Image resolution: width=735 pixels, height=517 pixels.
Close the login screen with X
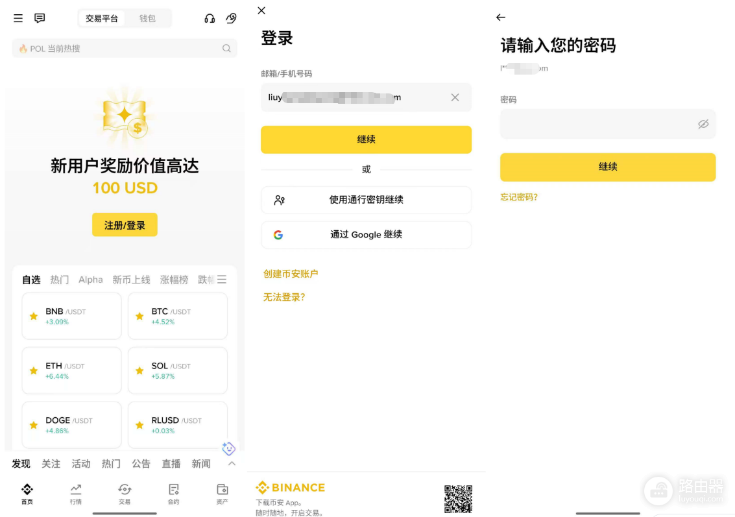click(261, 10)
